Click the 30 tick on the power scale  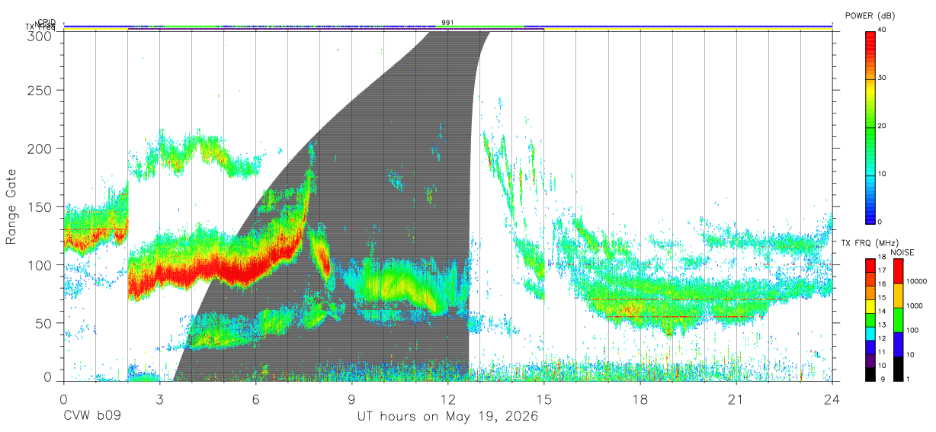click(x=883, y=78)
